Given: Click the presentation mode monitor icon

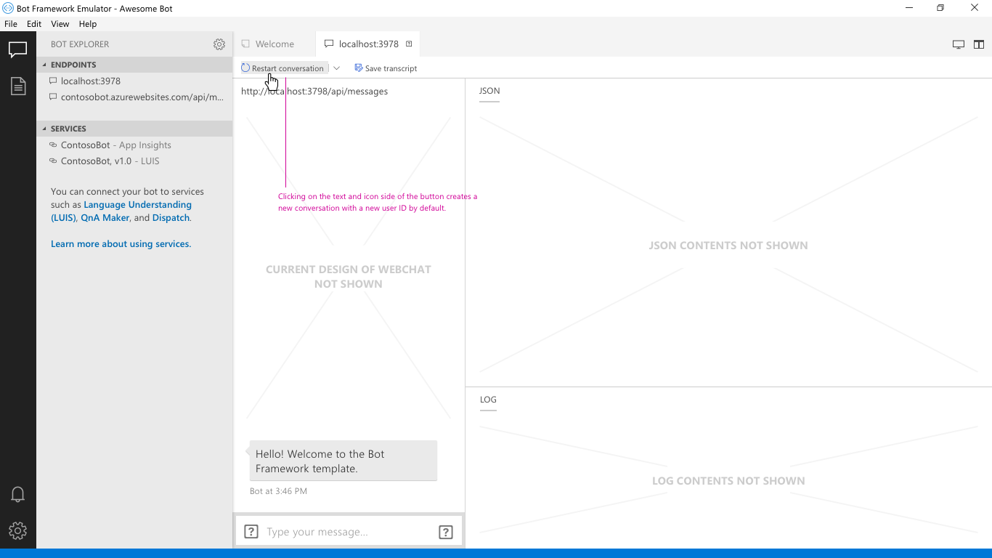Looking at the screenshot, I should 959,44.
